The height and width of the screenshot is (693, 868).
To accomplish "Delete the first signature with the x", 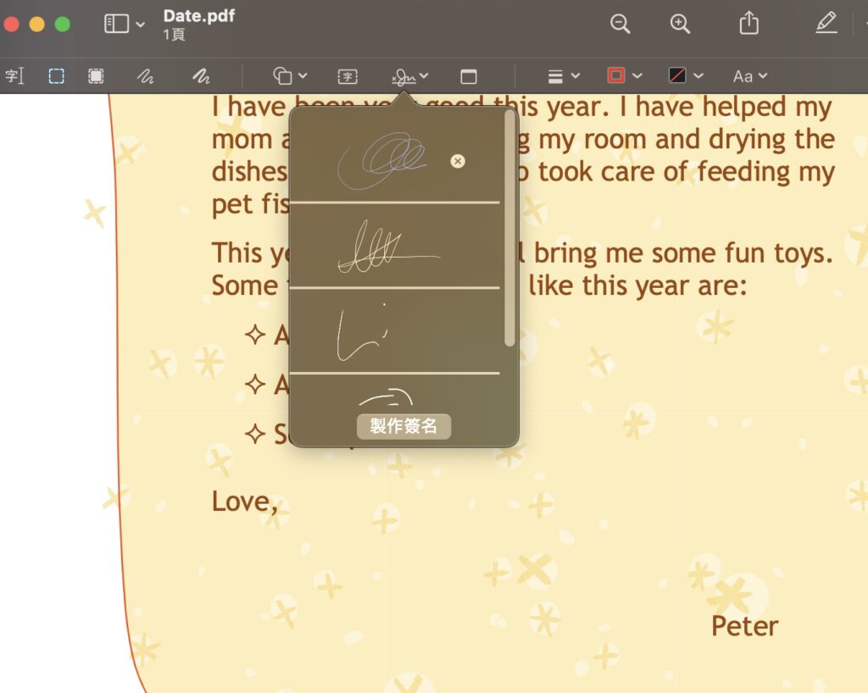I will (458, 161).
